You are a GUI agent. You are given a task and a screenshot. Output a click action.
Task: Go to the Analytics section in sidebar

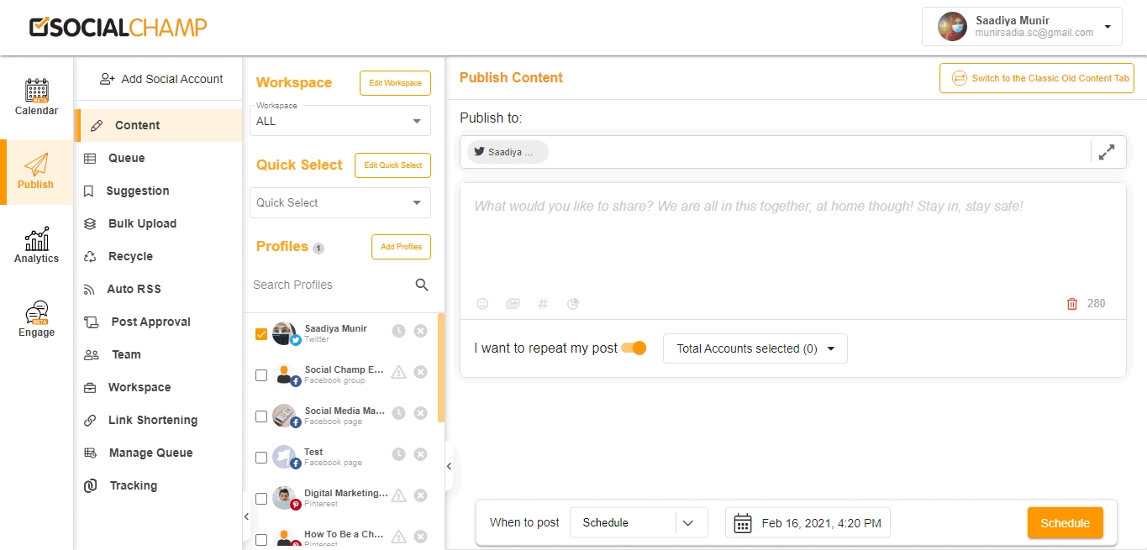[37, 246]
